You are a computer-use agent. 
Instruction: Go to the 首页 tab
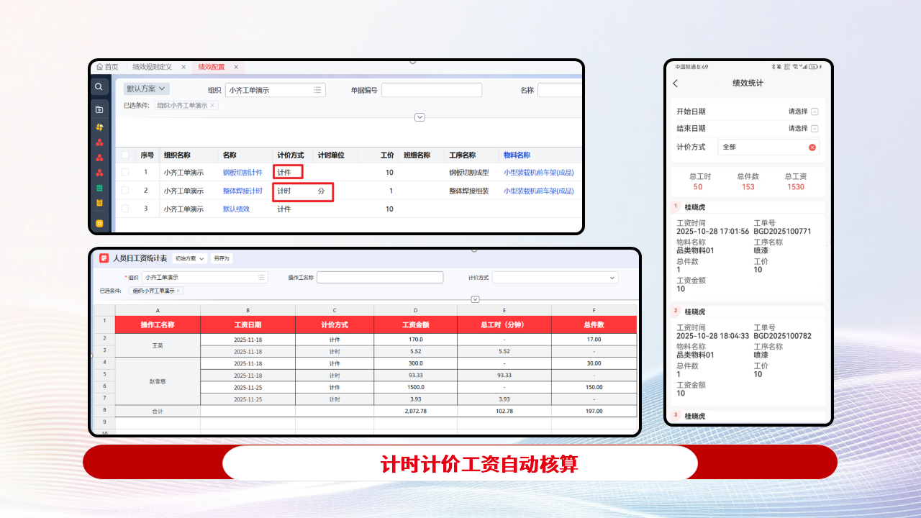pos(109,66)
